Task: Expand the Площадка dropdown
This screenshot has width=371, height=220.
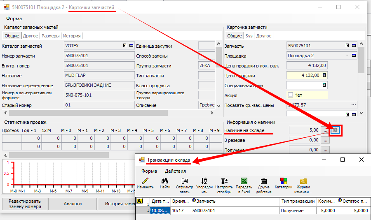Action: 347,56
